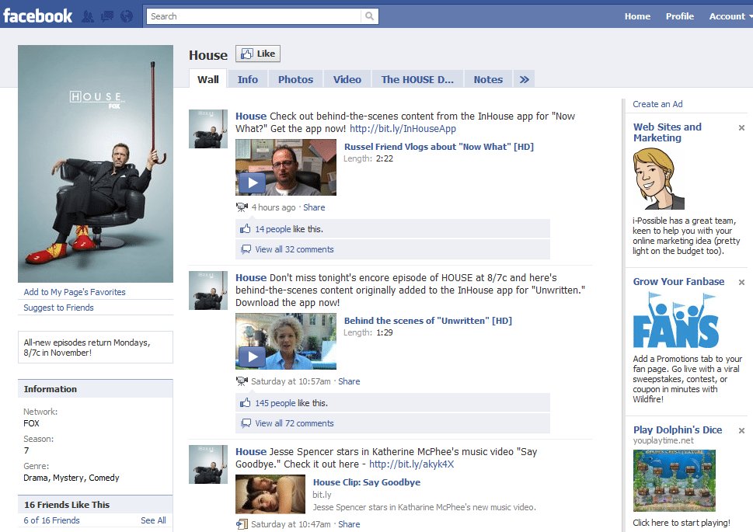Click comment icon beside View all 72 comments
The height and width of the screenshot is (532, 753).
[x=246, y=423]
